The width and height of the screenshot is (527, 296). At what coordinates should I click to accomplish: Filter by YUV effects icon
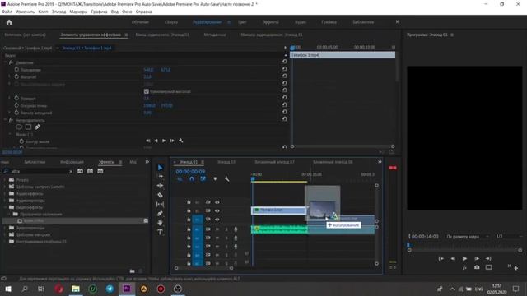[100, 171]
